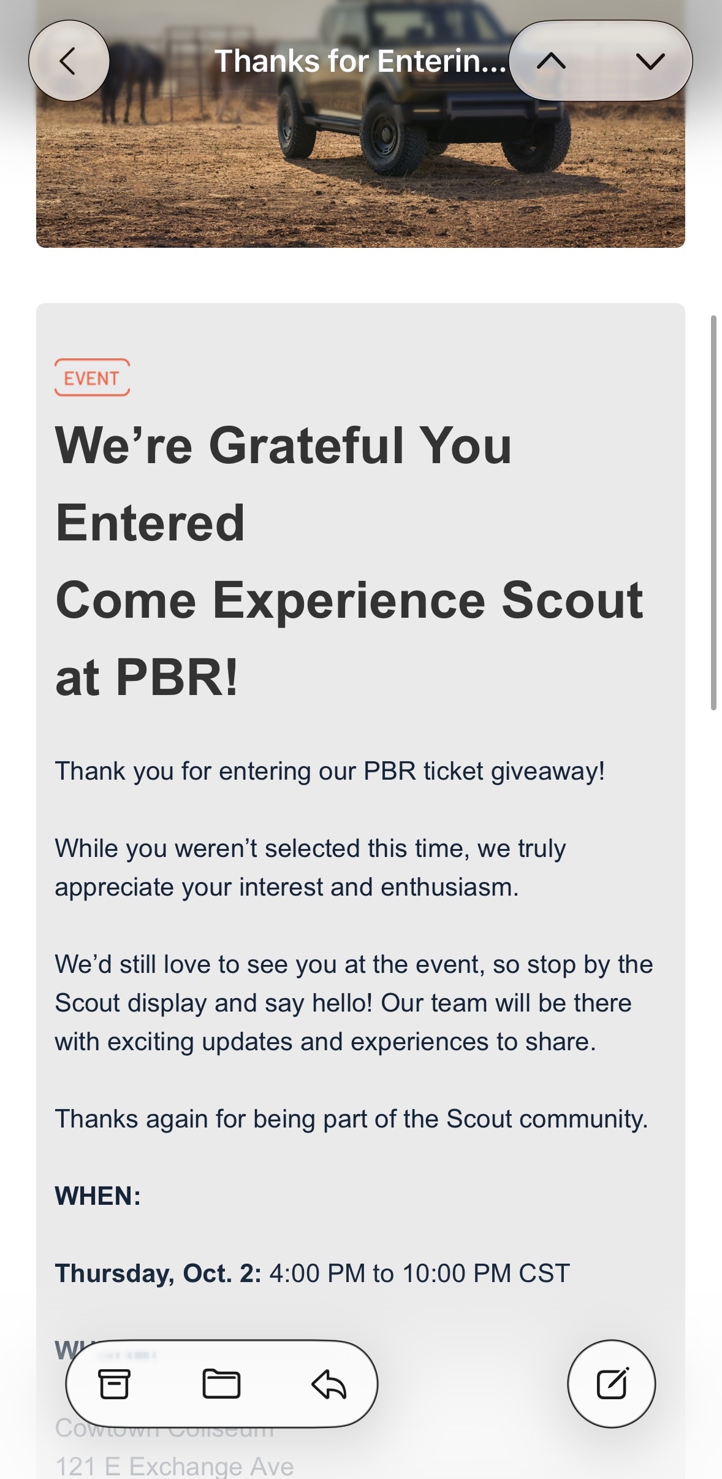The image size is (722, 1479).
Task: Tap the bold "WHEN:" label
Action: coord(98,1196)
